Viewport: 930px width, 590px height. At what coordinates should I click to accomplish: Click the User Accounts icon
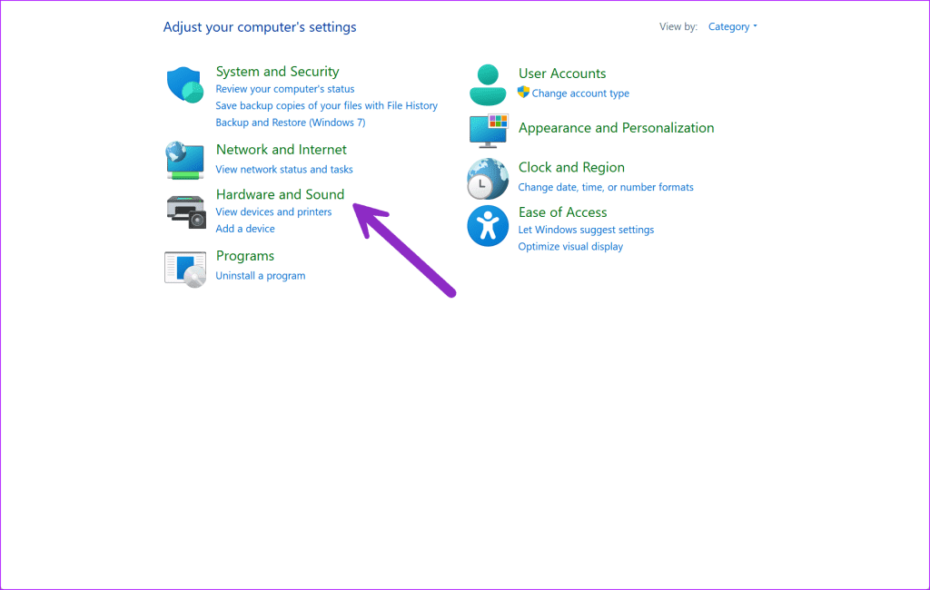click(x=488, y=82)
